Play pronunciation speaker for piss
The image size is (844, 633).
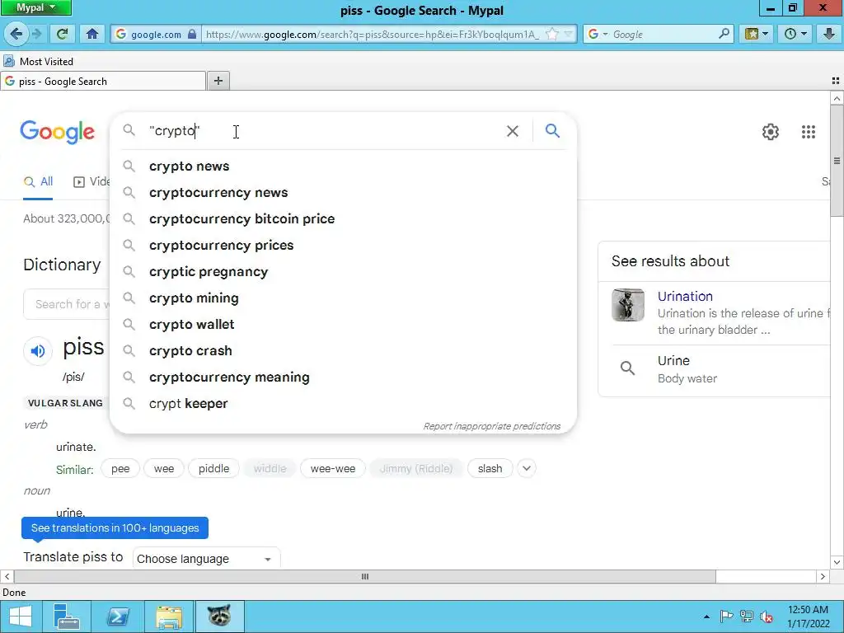pyautogui.click(x=38, y=351)
